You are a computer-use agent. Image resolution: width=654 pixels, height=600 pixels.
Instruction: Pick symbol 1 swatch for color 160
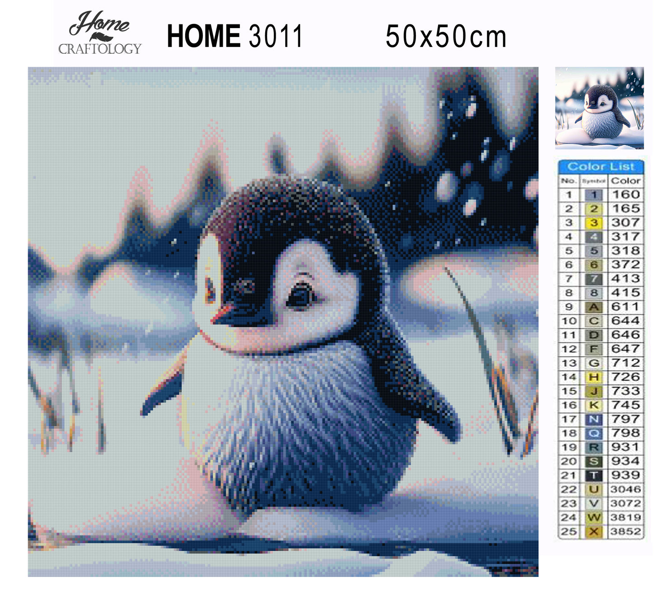594,195
